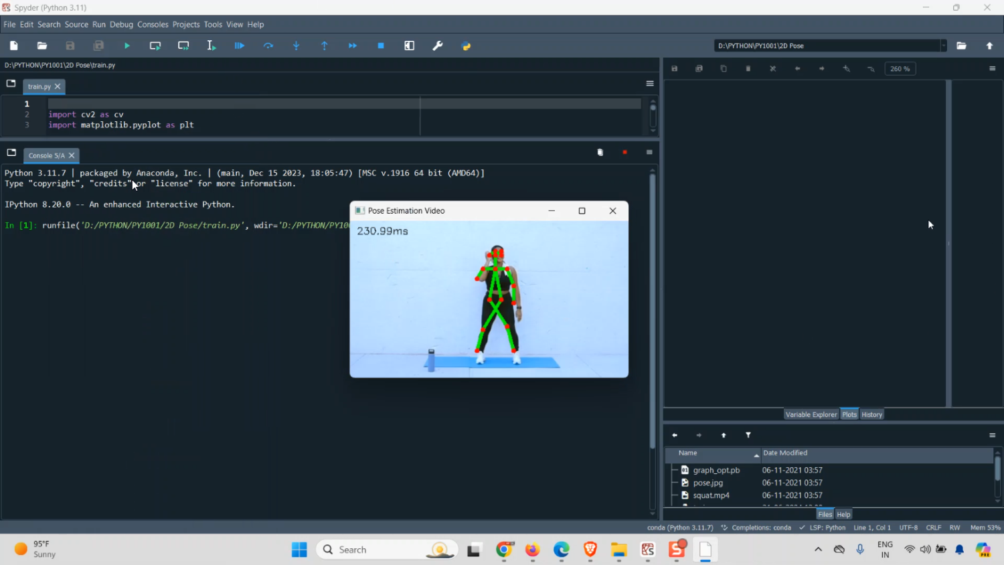Switch to the Variable Explorer tab
Screen dimensions: 1004x565
click(811, 414)
